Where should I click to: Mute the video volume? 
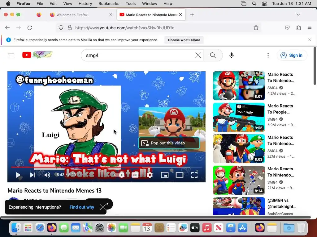(47, 175)
